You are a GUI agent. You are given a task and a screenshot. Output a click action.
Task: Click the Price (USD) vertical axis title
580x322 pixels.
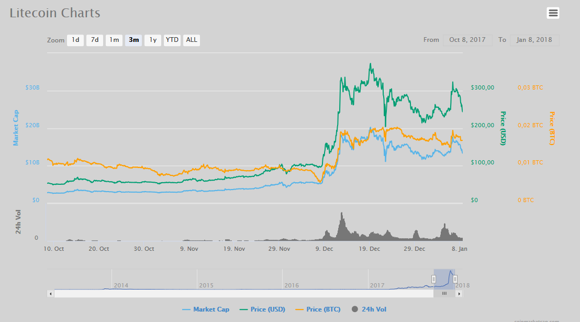(503, 128)
